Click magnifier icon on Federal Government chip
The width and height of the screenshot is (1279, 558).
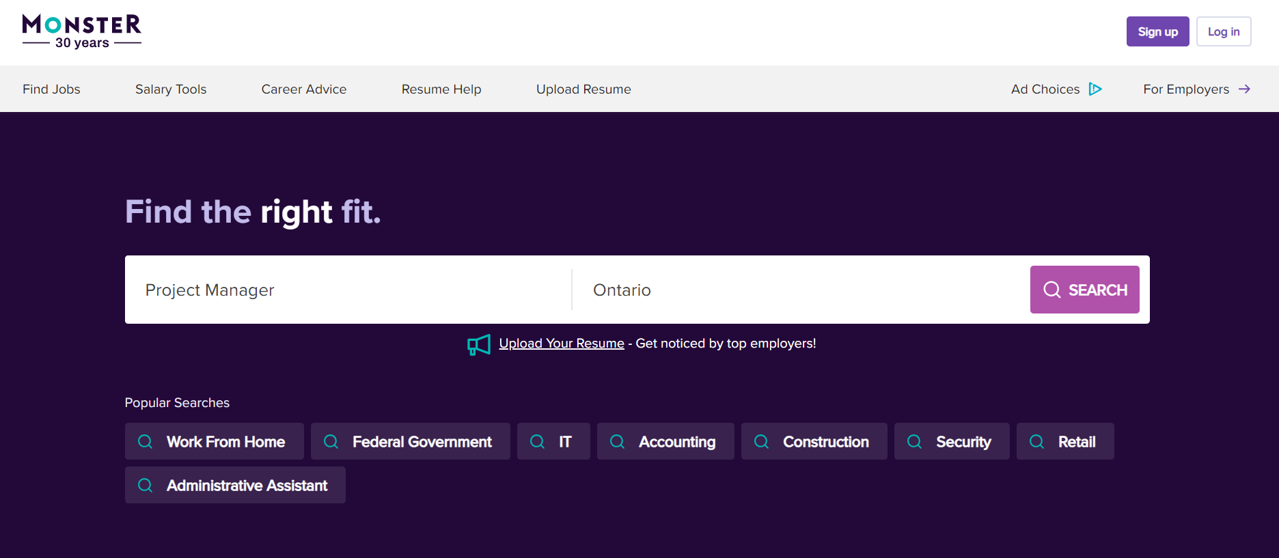tap(331, 441)
